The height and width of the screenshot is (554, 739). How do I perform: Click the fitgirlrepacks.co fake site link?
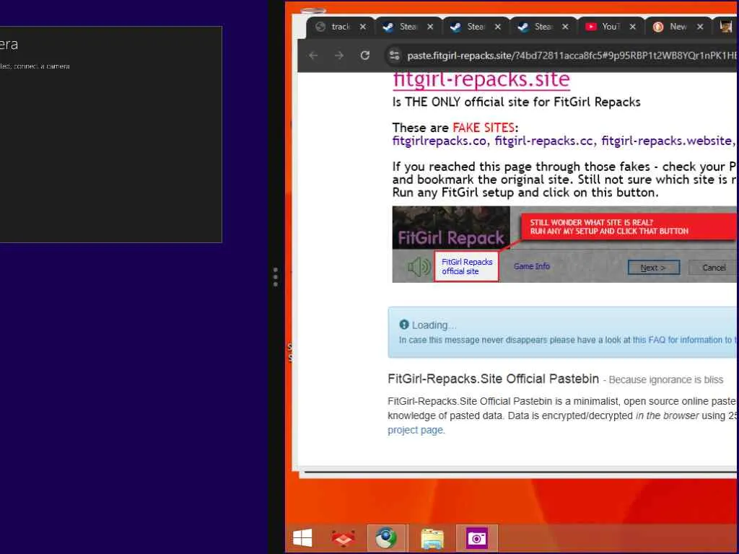tap(440, 141)
